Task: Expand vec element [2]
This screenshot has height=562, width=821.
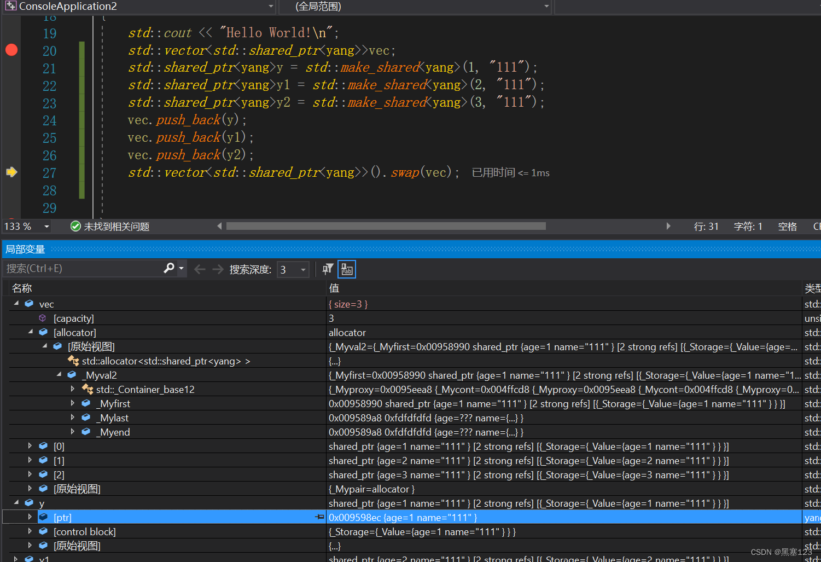Action: pos(30,474)
